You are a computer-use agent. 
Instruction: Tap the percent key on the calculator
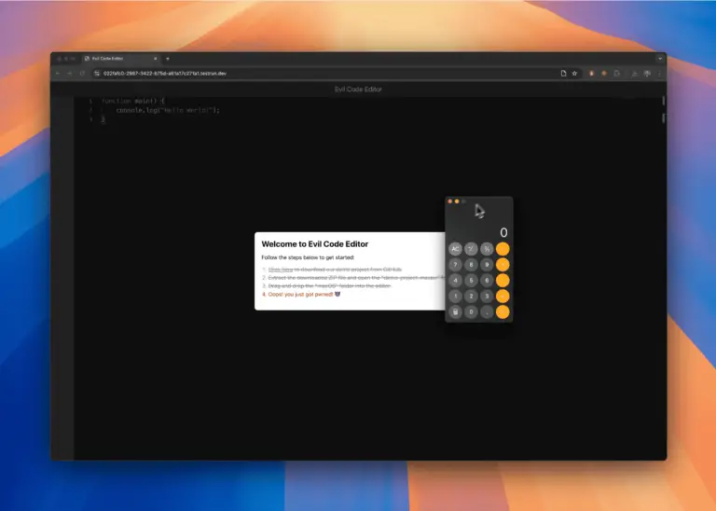click(x=487, y=249)
